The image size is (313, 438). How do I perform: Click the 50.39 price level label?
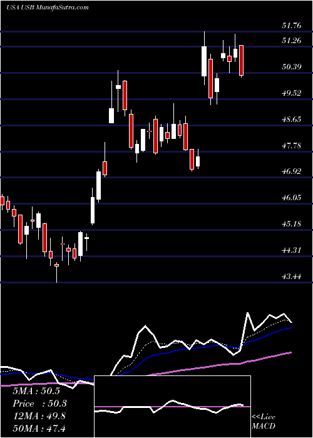[x=292, y=67]
